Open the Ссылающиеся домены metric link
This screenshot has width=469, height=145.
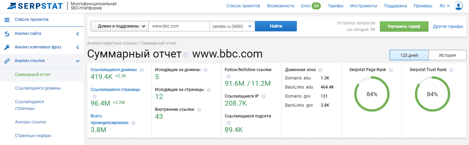(x=114, y=70)
